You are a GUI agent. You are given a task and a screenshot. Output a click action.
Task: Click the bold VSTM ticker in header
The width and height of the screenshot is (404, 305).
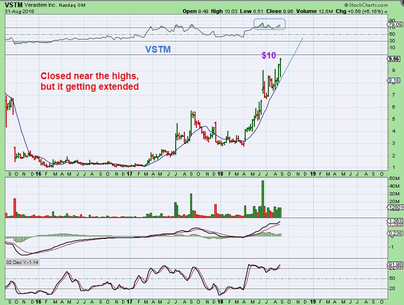pyautogui.click(x=14, y=5)
